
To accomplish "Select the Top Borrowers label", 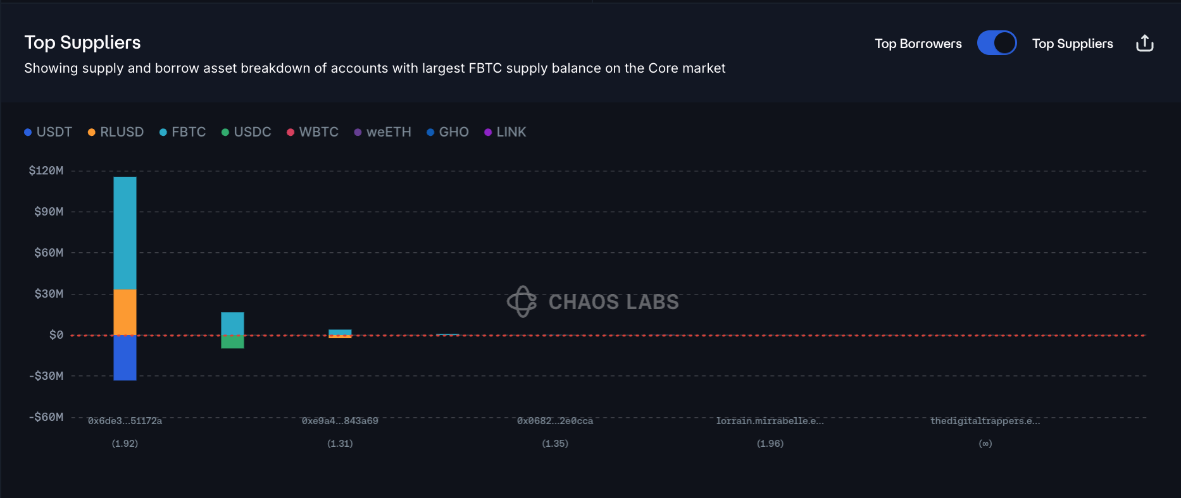I will (918, 44).
